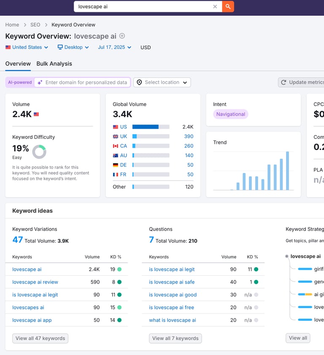The image size is (324, 355).
Task: Click the KD dot for is lovescape ai safe
Action: (x=256, y=282)
